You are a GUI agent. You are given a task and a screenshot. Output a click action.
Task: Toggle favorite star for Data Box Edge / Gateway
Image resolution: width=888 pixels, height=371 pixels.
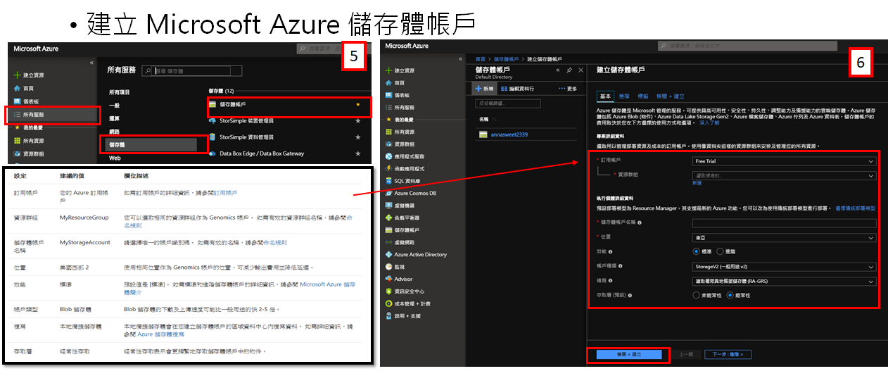(358, 153)
